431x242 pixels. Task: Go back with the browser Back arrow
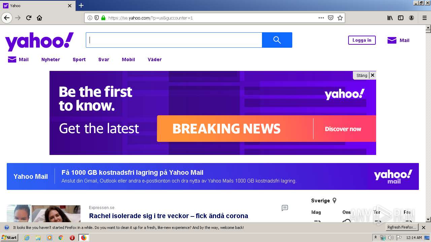[x=7, y=18]
